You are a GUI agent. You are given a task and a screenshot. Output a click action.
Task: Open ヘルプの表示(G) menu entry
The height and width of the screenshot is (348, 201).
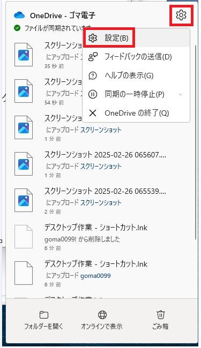pos(136,75)
